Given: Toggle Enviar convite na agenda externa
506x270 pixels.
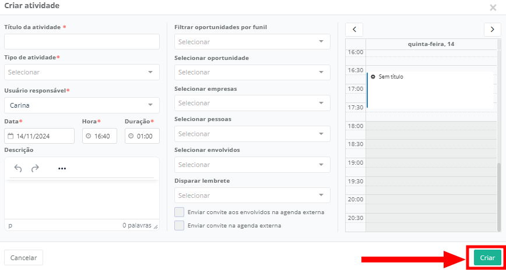Looking at the screenshot, I should [x=180, y=225].
